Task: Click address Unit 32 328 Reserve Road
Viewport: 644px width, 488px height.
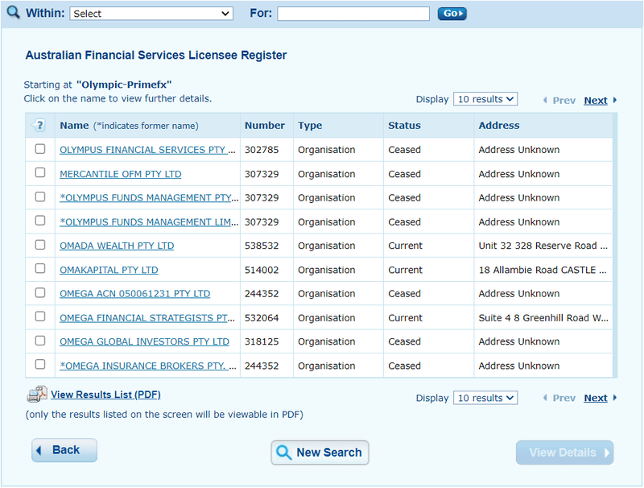Action: (543, 246)
